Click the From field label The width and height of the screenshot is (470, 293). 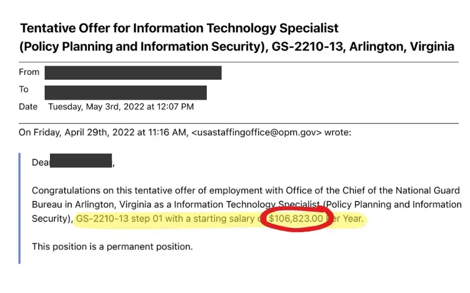pos(29,72)
